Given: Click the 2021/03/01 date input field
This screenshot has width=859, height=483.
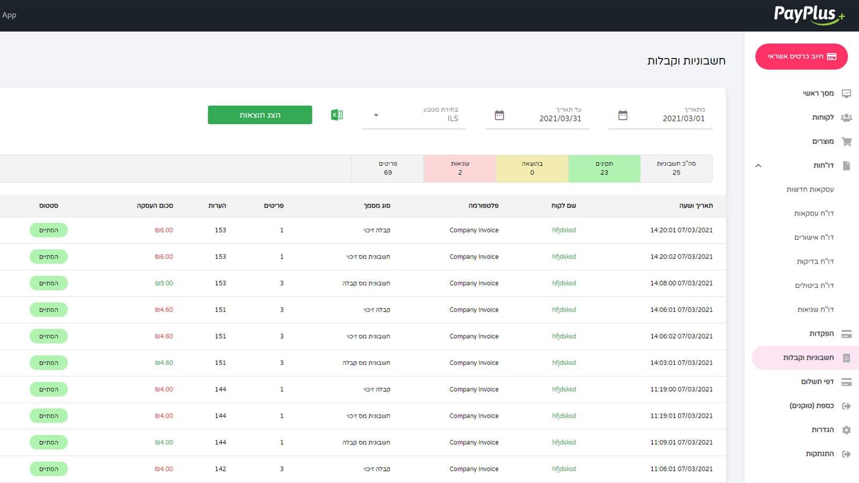Looking at the screenshot, I should (x=679, y=119).
